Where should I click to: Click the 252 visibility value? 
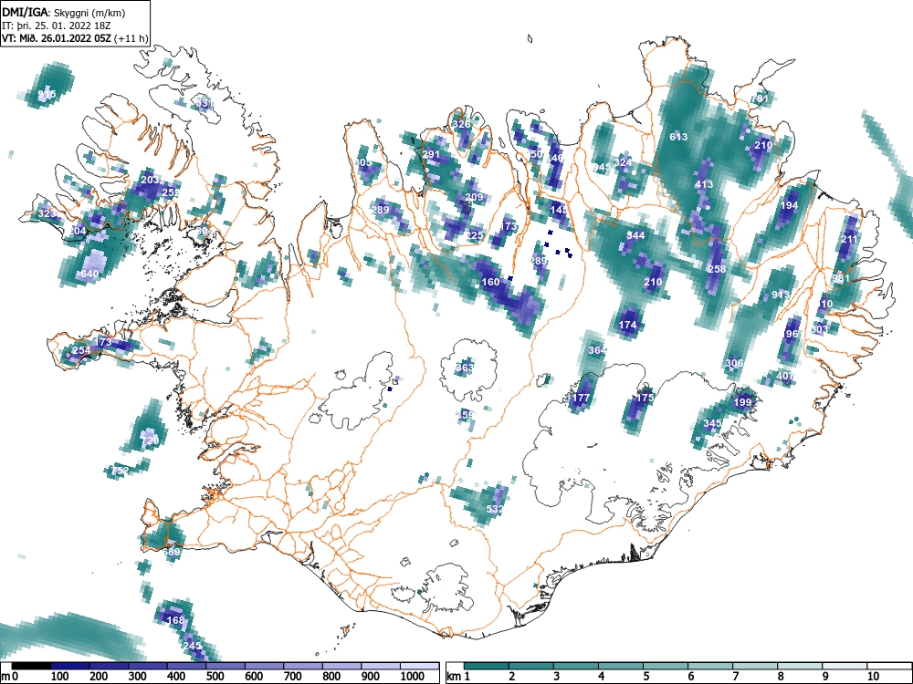(171, 192)
